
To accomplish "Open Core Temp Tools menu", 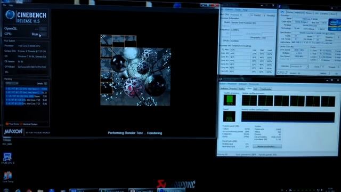I will click(x=238, y=10).
